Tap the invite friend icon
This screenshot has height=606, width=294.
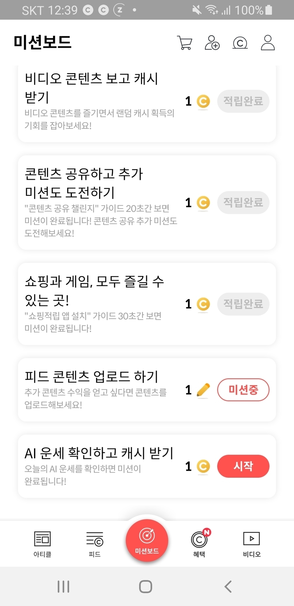(x=212, y=43)
